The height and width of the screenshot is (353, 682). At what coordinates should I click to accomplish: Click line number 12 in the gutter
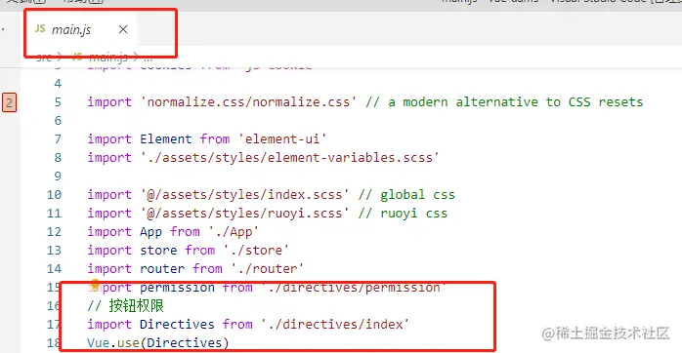55,231
